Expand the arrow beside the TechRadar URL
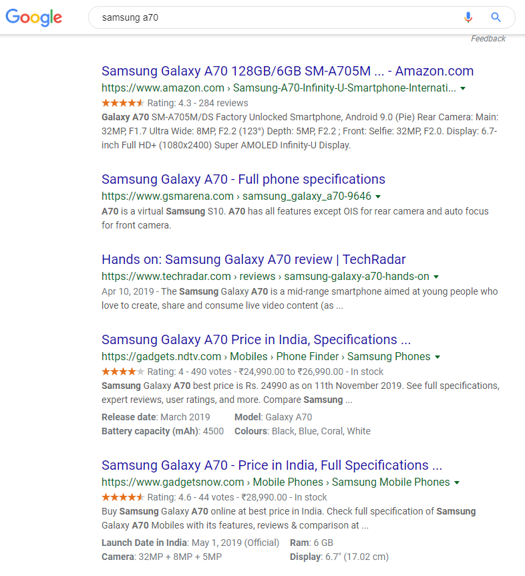 pyautogui.click(x=436, y=276)
